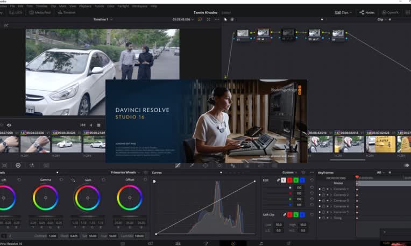The height and width of the screenshot is (246, 411).
Task: Open the RGB Mixer palette icon
Action: [x=32, y=165]
